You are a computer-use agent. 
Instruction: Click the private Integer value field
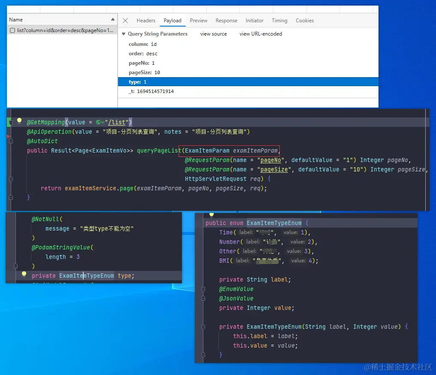(257, 308)
